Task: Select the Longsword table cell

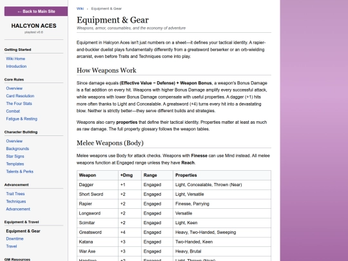Action: coord(98,213)
